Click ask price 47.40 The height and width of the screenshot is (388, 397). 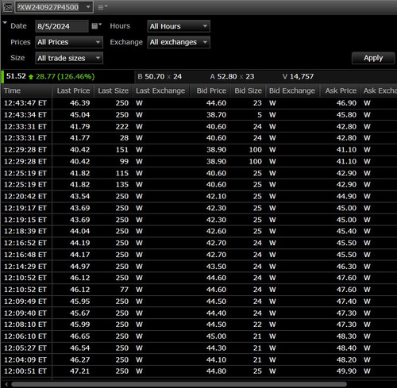pos(346,302)
